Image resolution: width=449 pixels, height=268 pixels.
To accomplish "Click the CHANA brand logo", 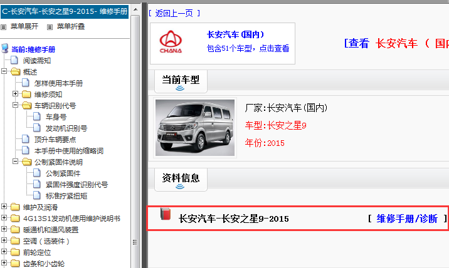I will (171, 42).
